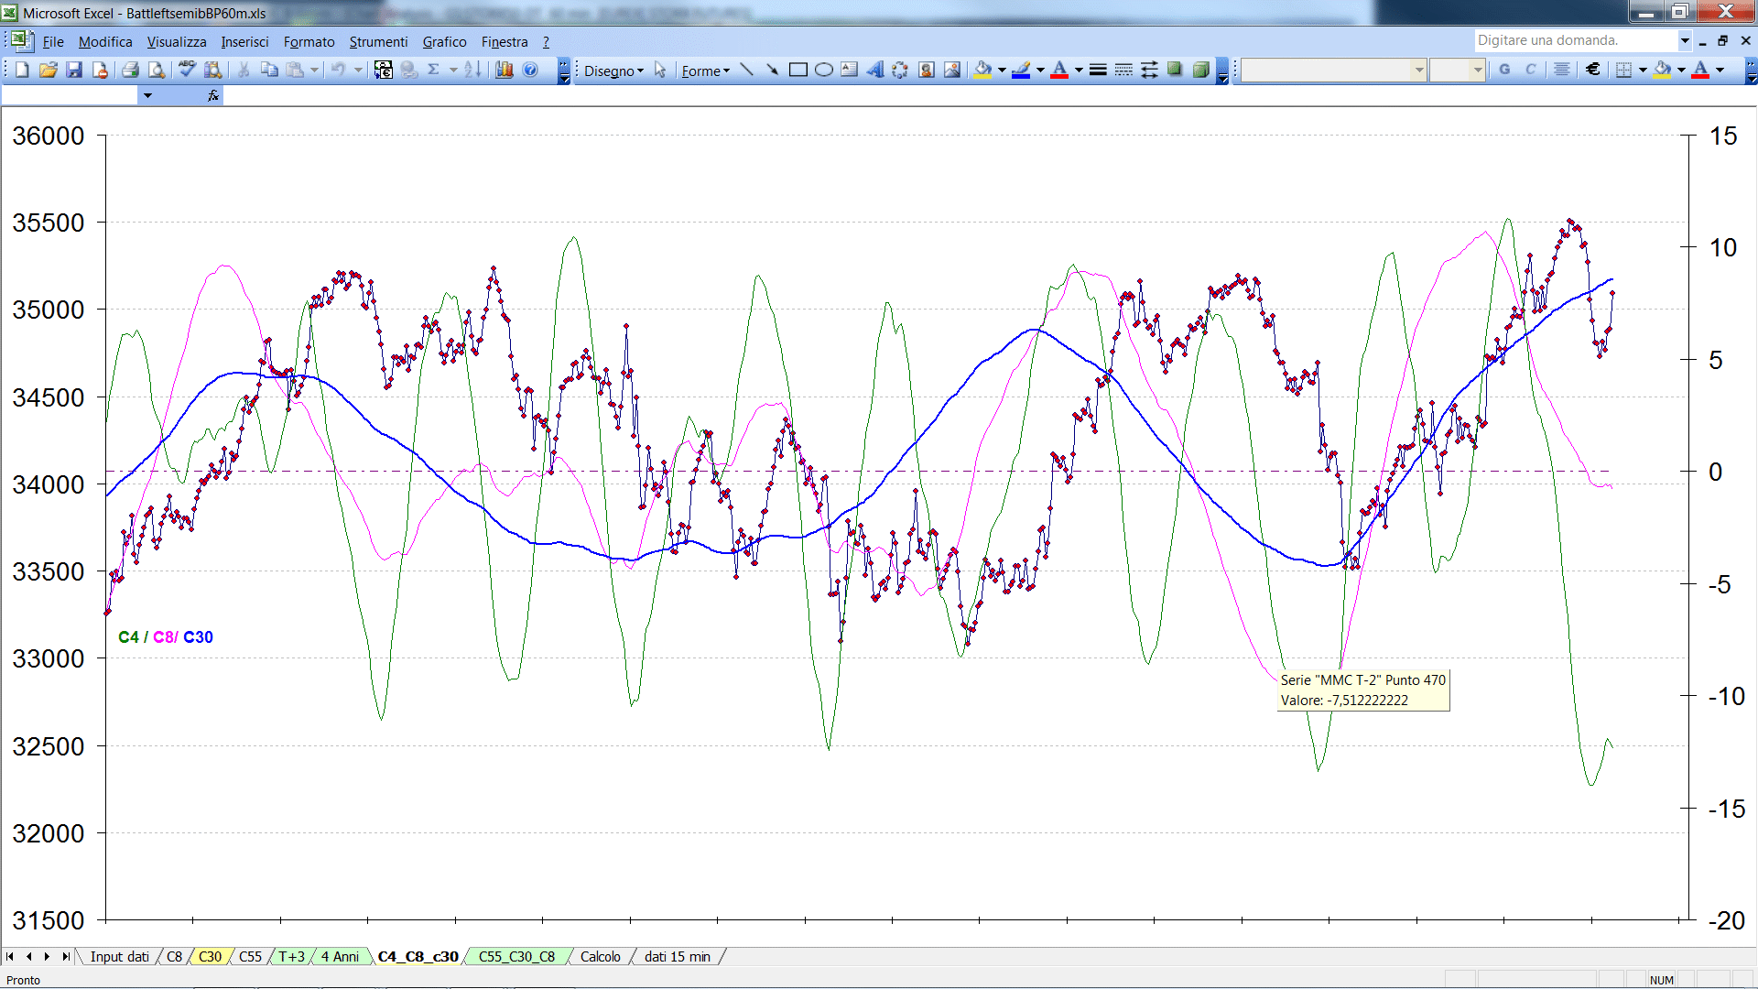Print the document
The width and height of the screenshot is (1758, 989).
click(x=131, y=70)
